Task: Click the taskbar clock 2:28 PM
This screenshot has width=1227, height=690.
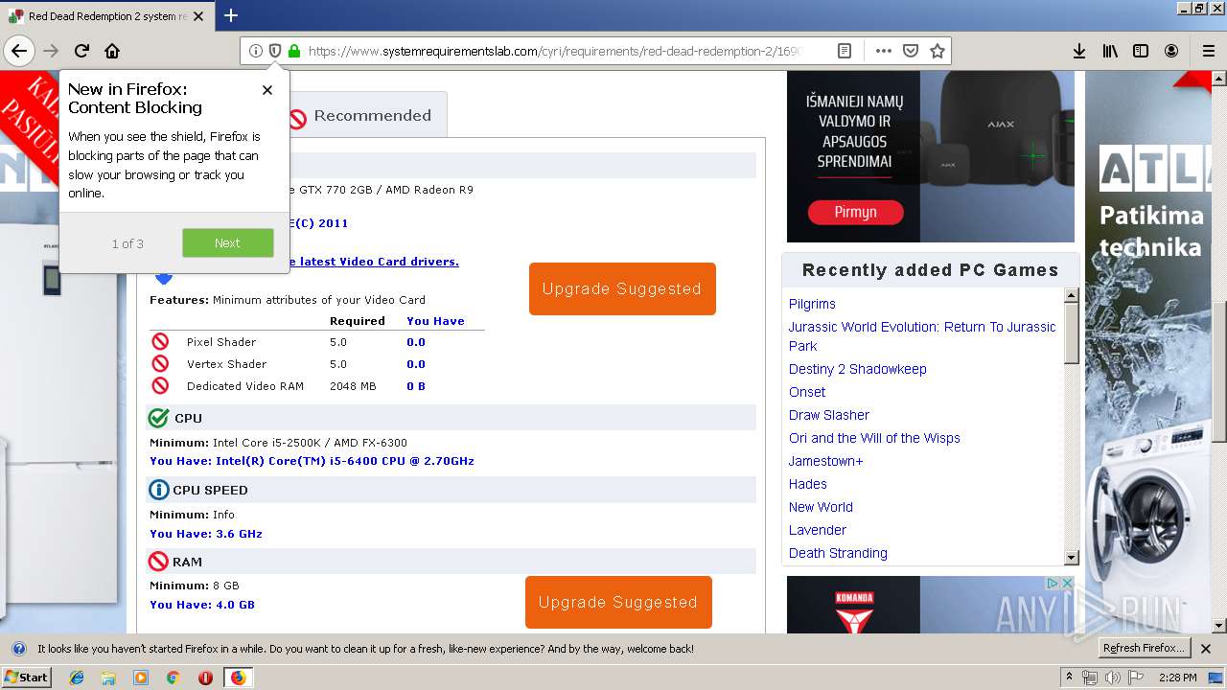Action: (1178, 678)
